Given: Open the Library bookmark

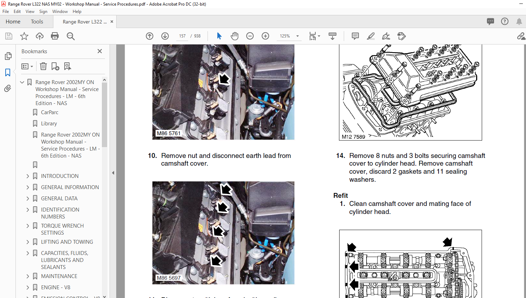Looking at the screenshot, I should (x=49, y=124).
